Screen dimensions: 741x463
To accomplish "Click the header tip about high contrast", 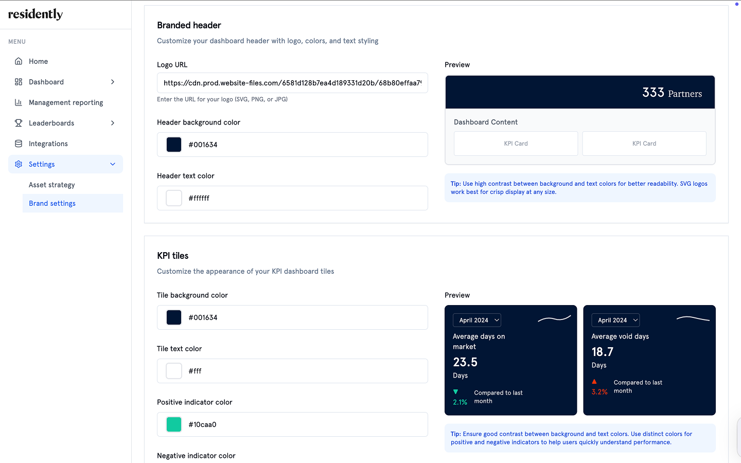I will (580, 188).
